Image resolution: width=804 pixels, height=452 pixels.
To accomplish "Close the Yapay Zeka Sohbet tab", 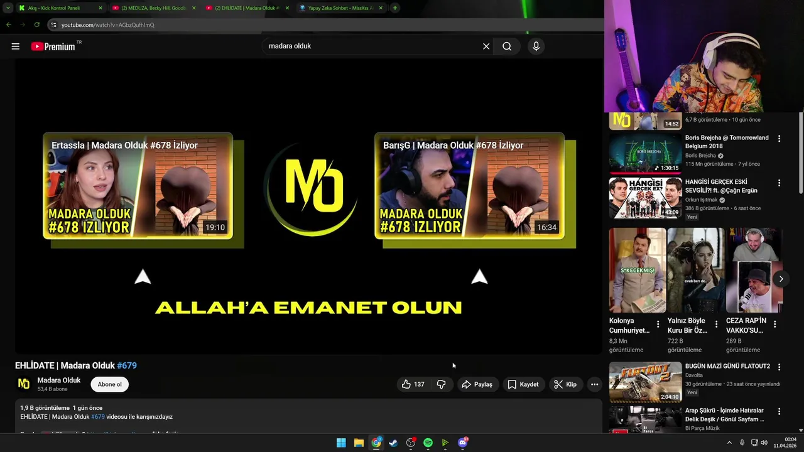I will (381, 8).
